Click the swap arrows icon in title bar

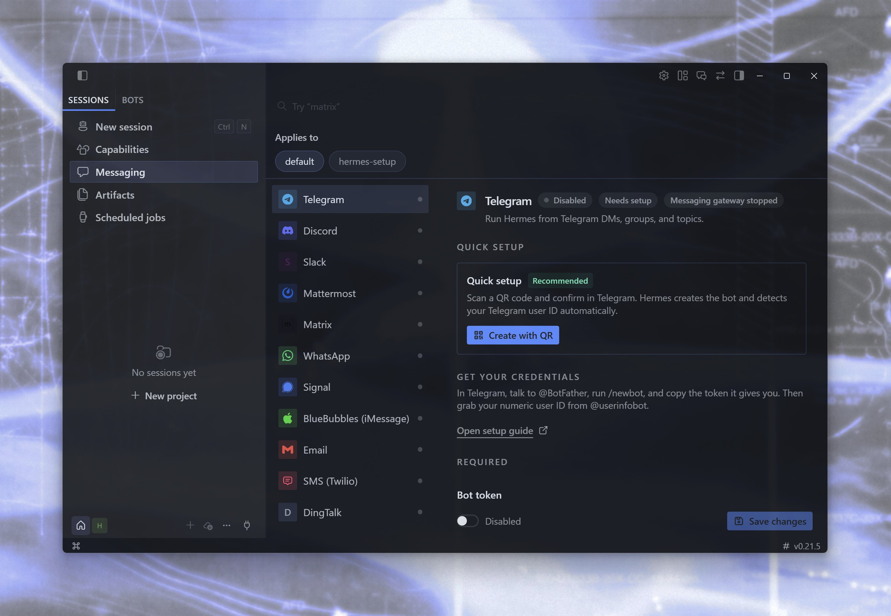click(720, 76)
